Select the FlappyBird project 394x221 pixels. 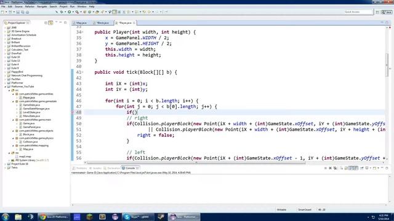17,72
